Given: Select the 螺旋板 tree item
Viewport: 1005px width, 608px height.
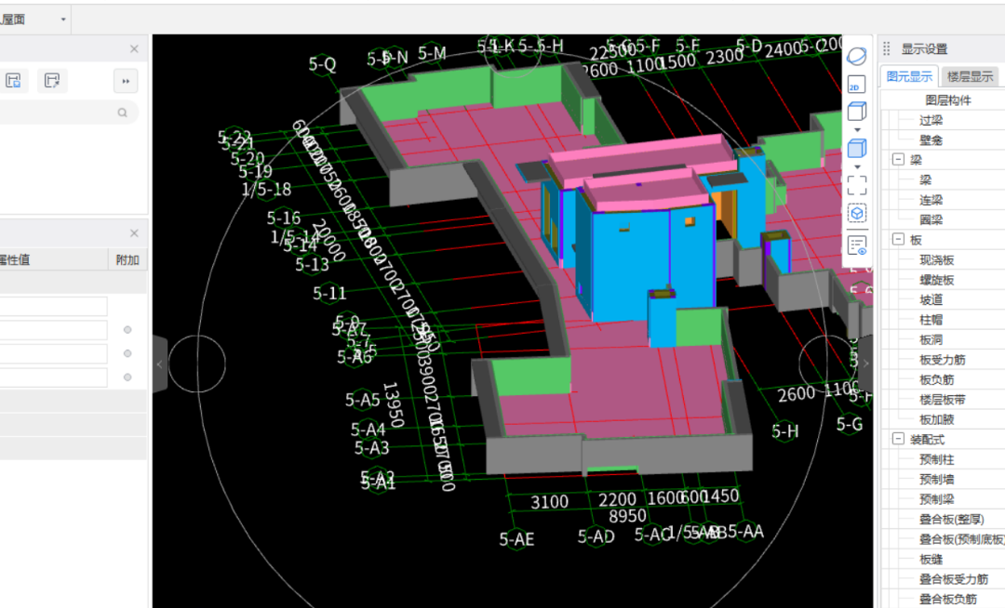Looking at the screenshot, I should [x=936, y=280].
